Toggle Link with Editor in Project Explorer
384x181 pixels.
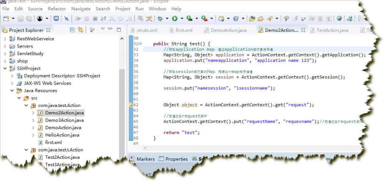[81, 30]
